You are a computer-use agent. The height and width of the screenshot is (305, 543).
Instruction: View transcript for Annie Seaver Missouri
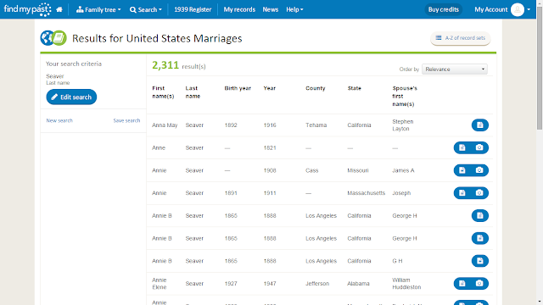[462, 170]
